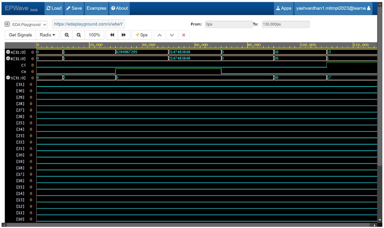Open the Radix dropdown
Image resolution: width=384 pixels, height=228 pixels.
47,35
